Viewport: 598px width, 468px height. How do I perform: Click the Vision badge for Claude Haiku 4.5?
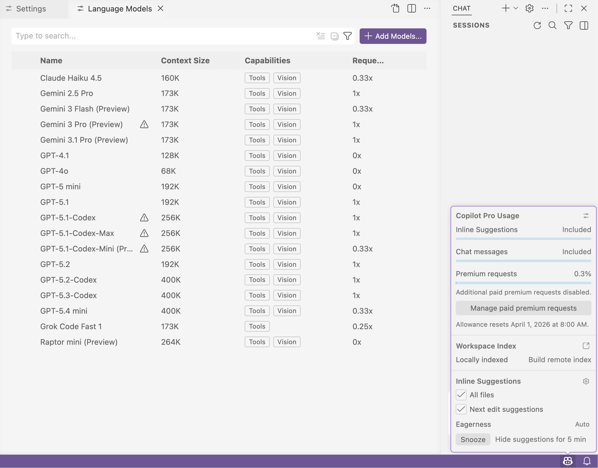(287, 78)
